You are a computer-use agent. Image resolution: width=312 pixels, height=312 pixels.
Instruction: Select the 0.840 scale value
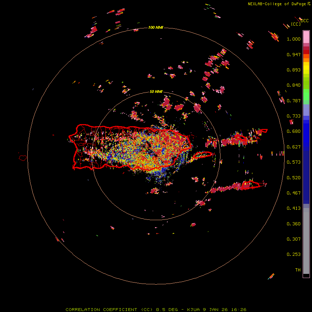point(294,85)
